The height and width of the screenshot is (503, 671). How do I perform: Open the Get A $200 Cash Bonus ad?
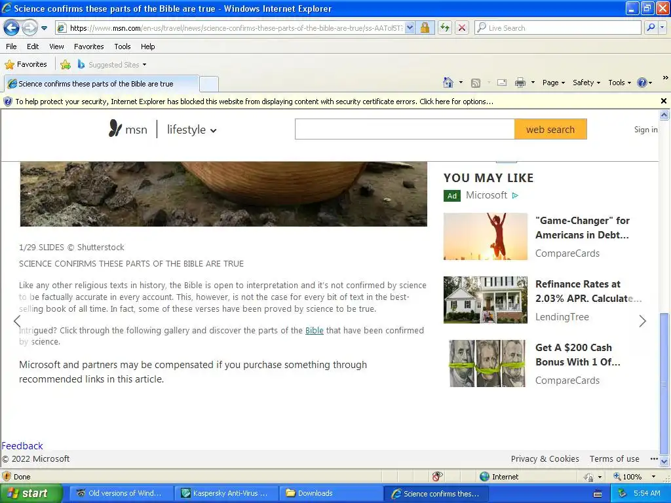tap(578, 354)
